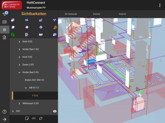Open the help question mark icon
The width and height of the screenshot is (165, 123).
tap(5, 112)
